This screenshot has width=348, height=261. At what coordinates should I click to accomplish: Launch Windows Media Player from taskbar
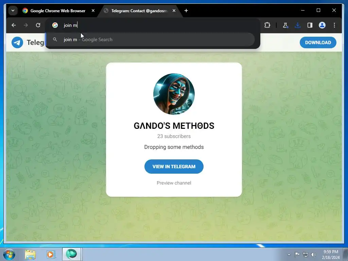coord(51,254)
